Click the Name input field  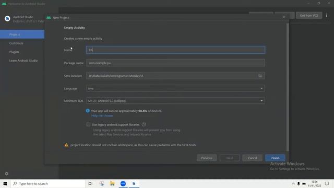(175, 50)
